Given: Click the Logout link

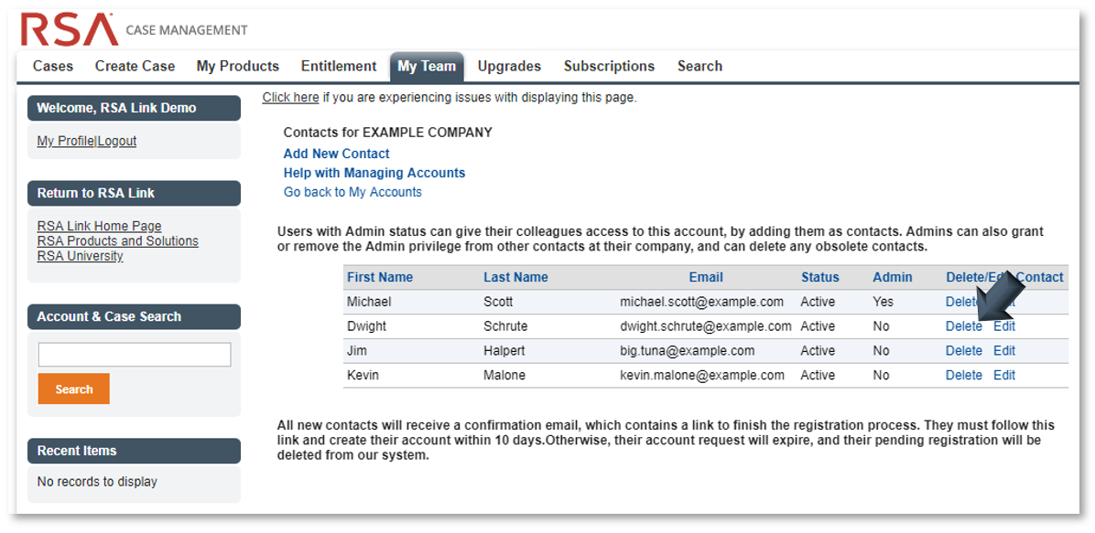Looking at the screenshot, I should click(x=116, y=141).
